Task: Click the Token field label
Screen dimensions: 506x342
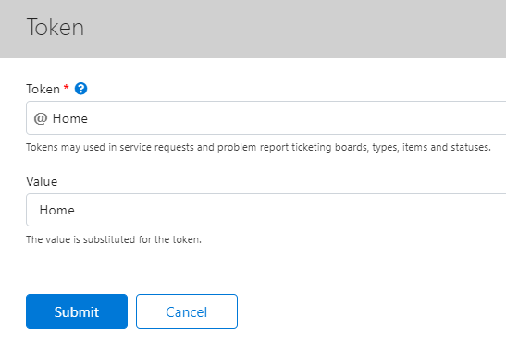Action: tap(43, 89)
